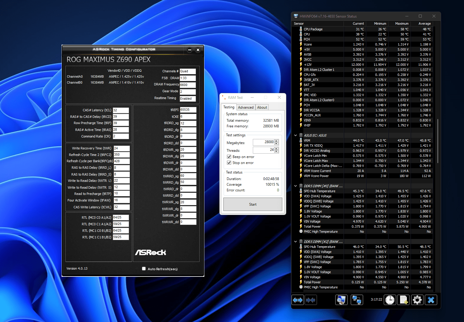Screen dimensions: 464x322
Task: Click the Average column header in HWiNFO
Action: pos(422,24)
